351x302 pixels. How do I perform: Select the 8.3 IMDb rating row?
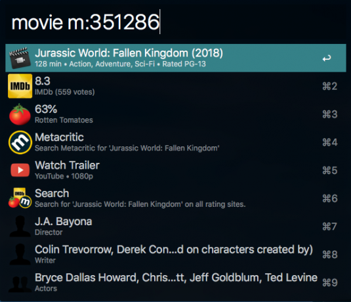[176, 86]
